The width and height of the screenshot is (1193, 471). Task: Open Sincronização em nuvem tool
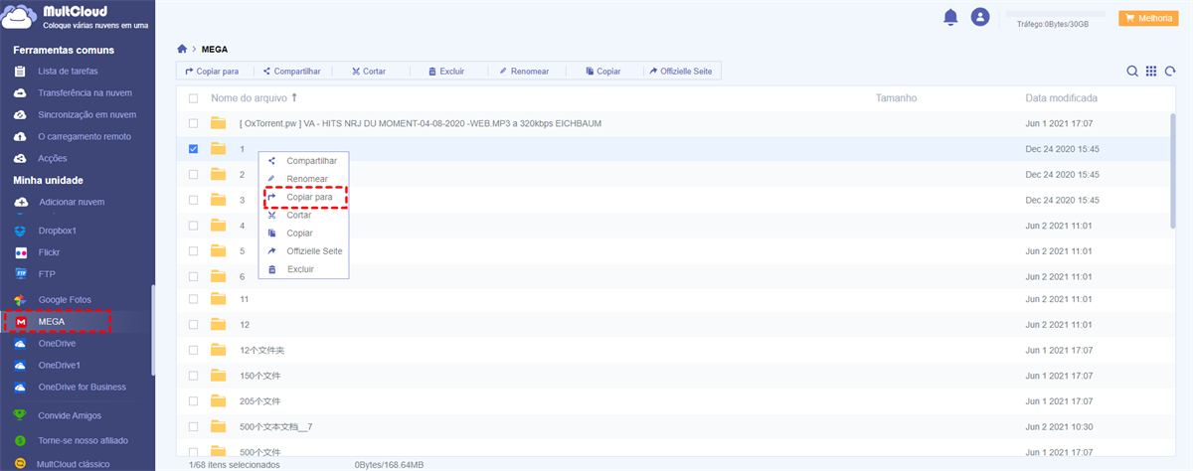[x=86, y=114]
